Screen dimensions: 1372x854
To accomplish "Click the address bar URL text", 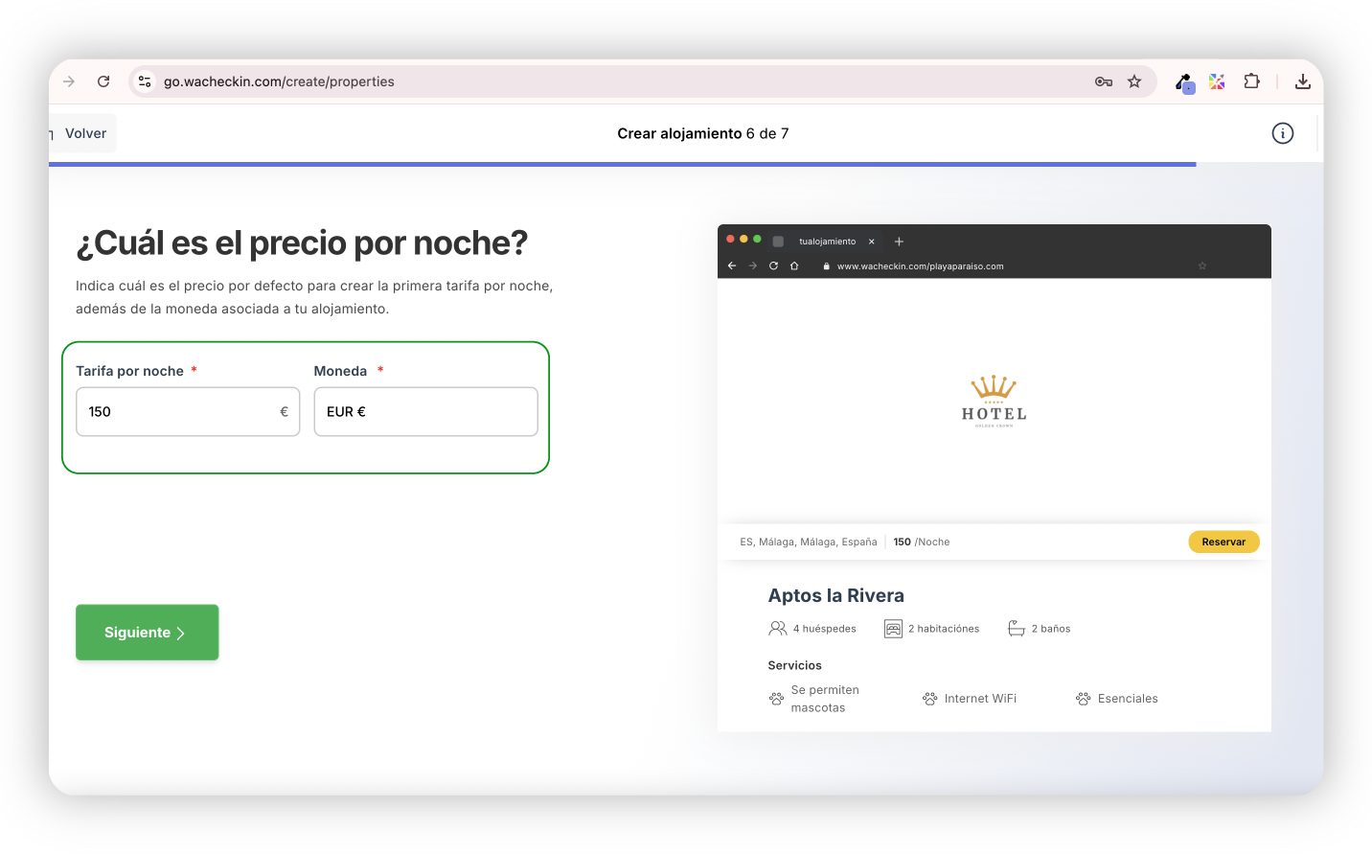I will pyautogui.click(x=279, y=81).
